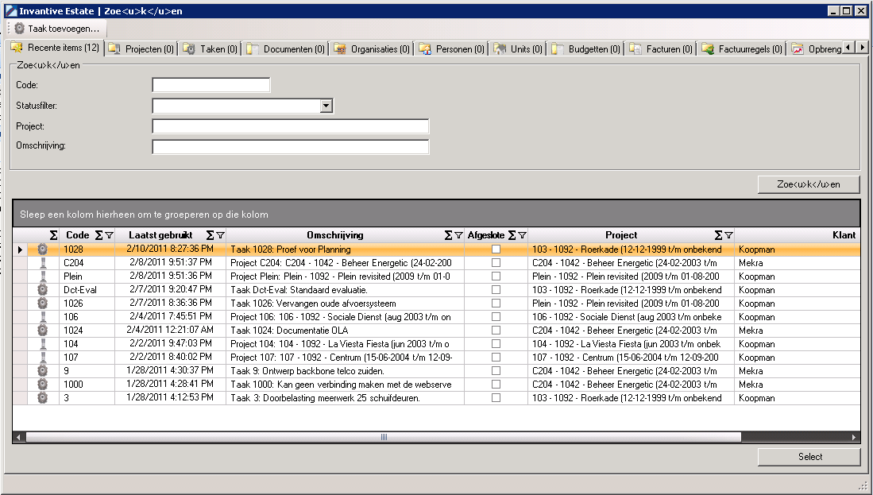
Task: Click the gear icon in row 1026
Action: (x=42, y=304)
